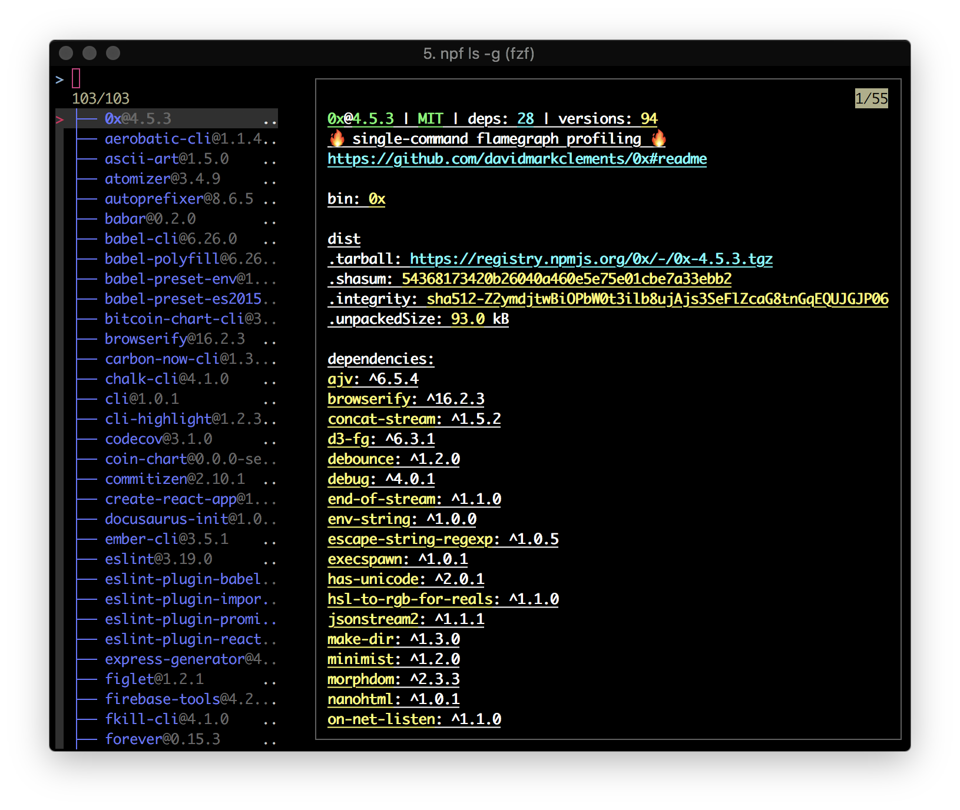This screenshot has width=960, height=810.
Task: Click the morphdom: ^2.3.3 dependency
Action: pos(393,679)
